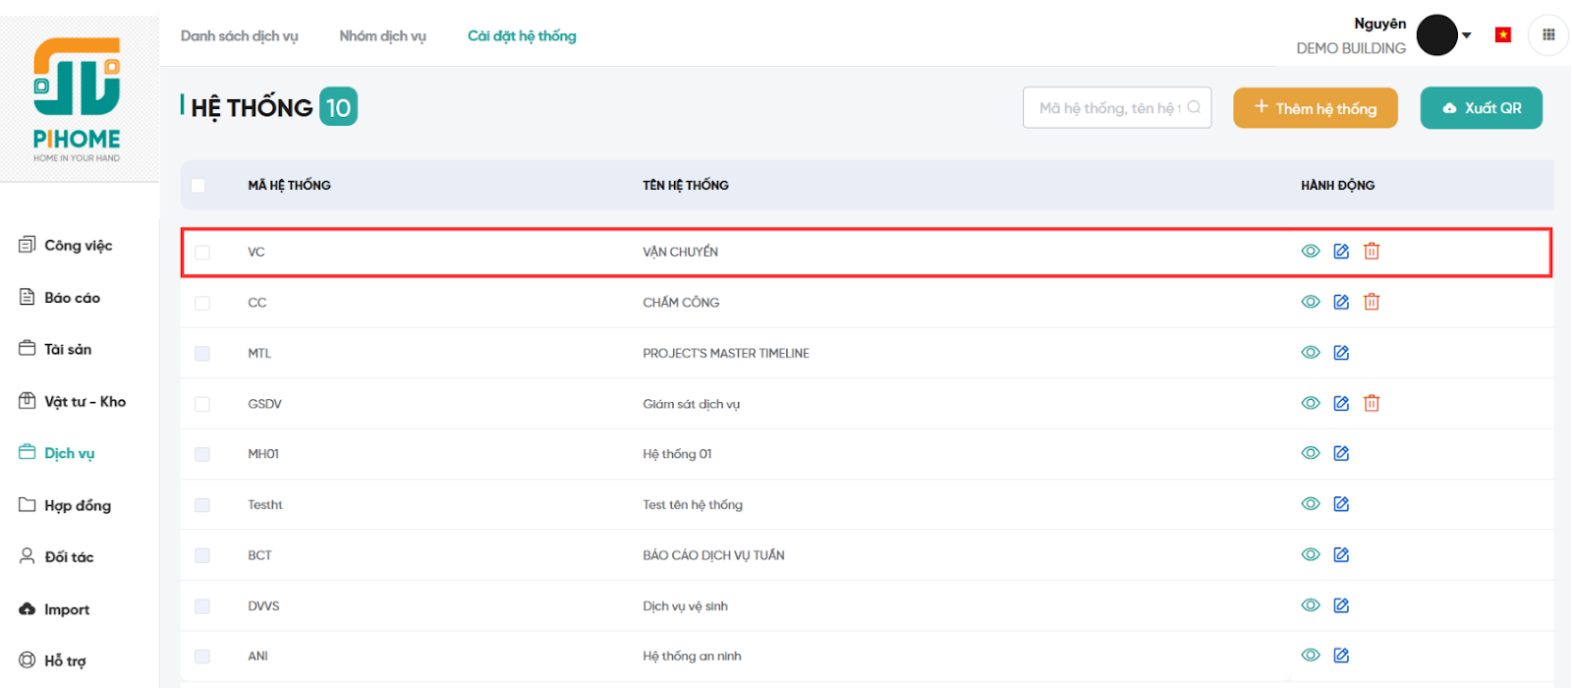The height and width of the screenshot is (688, 1572).
Task: Edit the BCT system entry
Action: pyautogui.click(x=1341, y=554)
